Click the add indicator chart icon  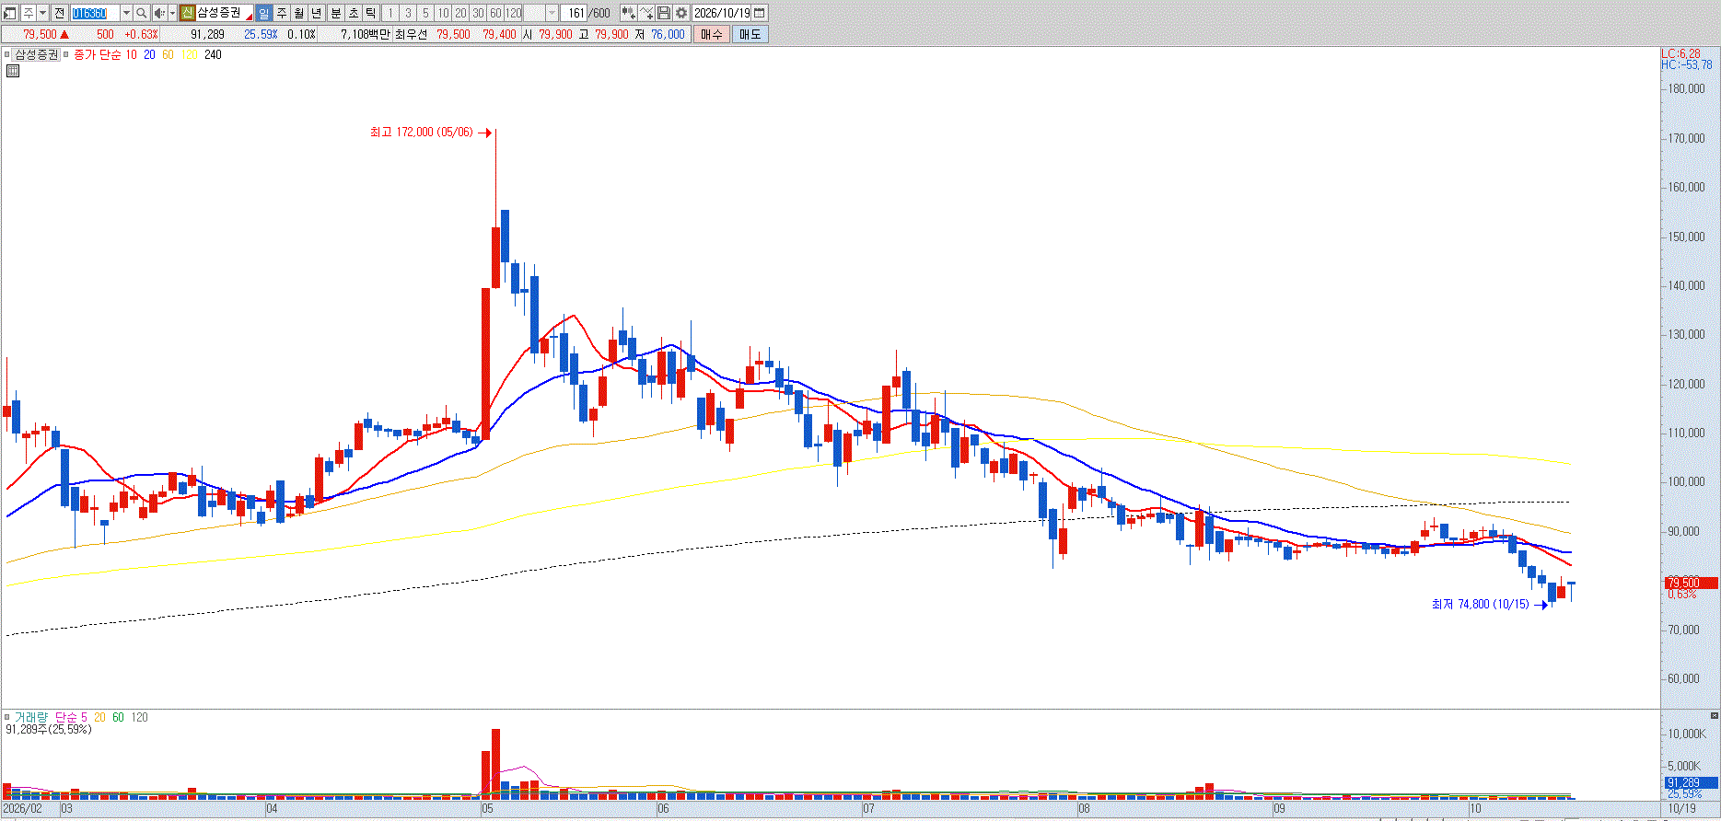[628, 13]
